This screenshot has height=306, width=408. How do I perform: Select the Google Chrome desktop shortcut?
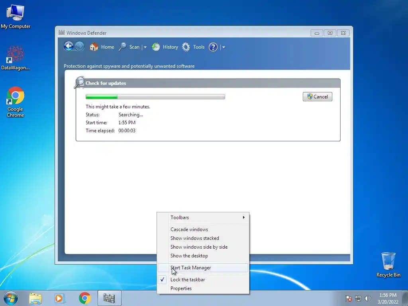[x=16, y=102]
